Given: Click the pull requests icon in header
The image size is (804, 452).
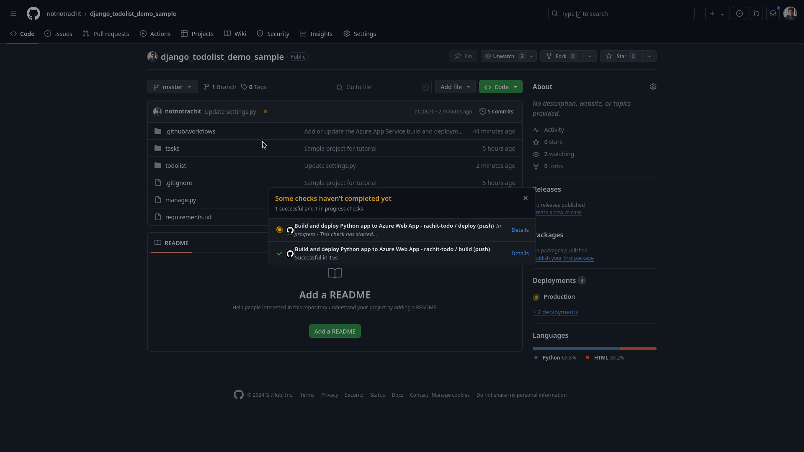Looking at the screenshot, I should coord(756,13).
